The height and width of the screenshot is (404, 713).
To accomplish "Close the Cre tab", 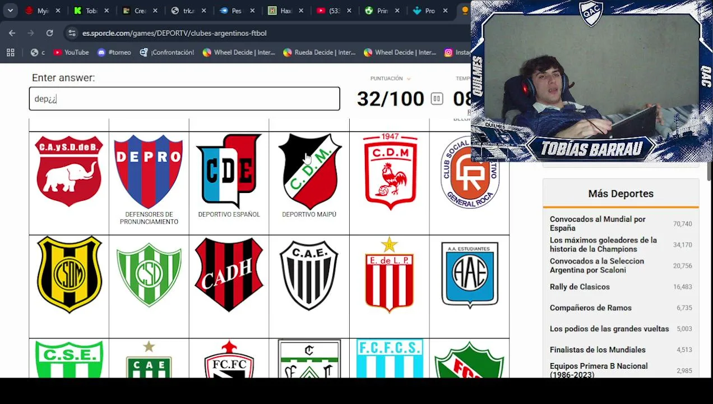I will [155, 11].
